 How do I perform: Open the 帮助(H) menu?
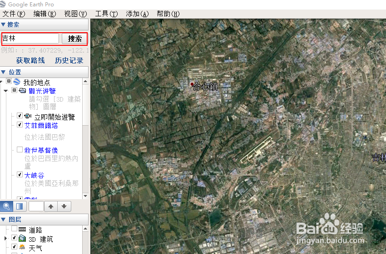(168, 14)
